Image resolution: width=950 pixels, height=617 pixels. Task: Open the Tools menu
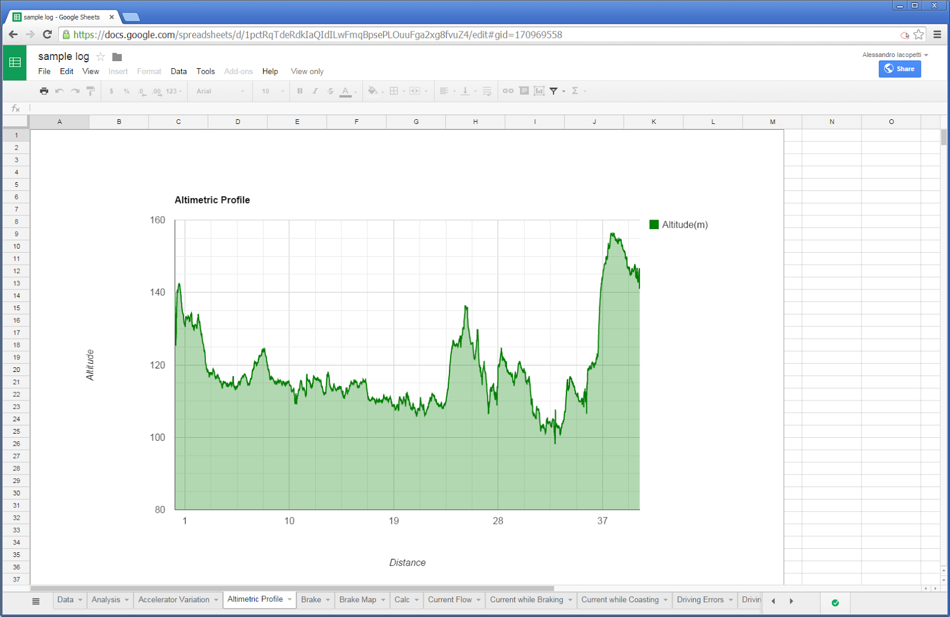[x=205, y=71]
